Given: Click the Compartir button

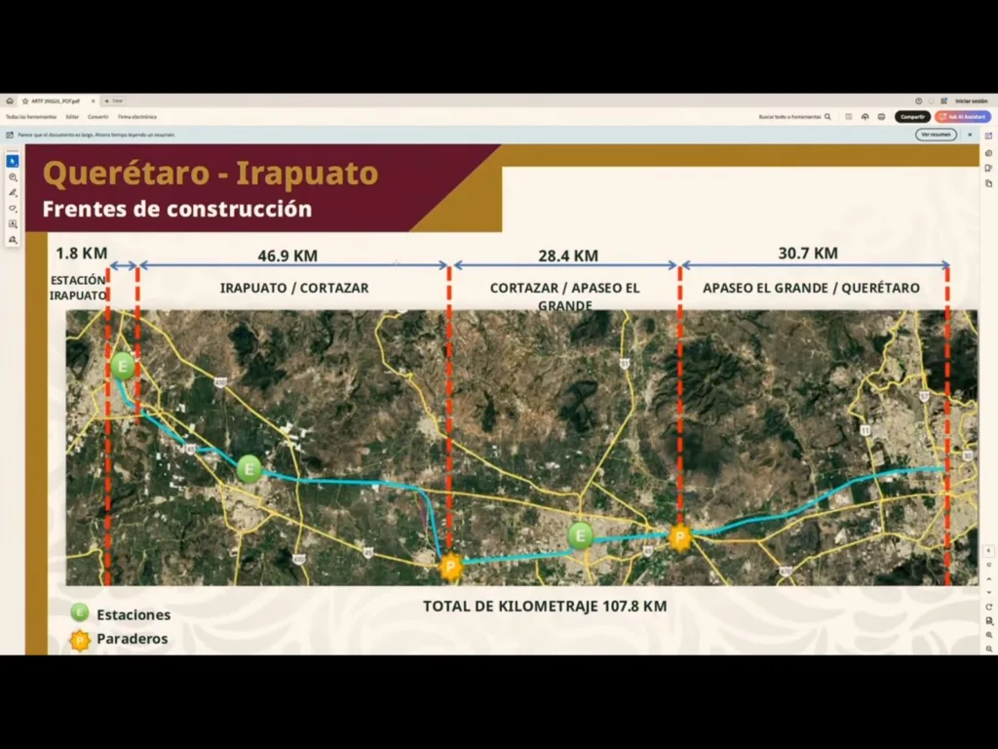Looking at the screenshot, I should pos(912,116).
